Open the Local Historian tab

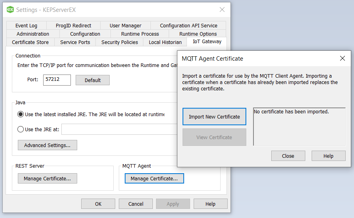pyautogui.click(x=165, y=42)
